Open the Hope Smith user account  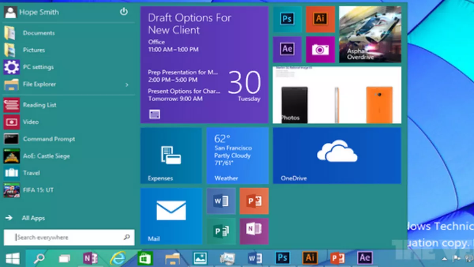(32, 12)
